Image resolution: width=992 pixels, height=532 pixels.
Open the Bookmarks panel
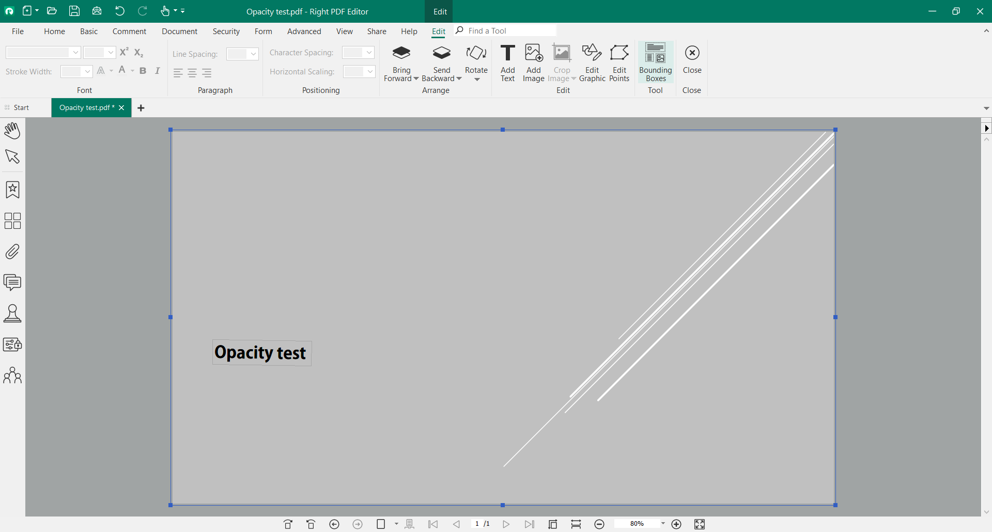coord(12,190)
